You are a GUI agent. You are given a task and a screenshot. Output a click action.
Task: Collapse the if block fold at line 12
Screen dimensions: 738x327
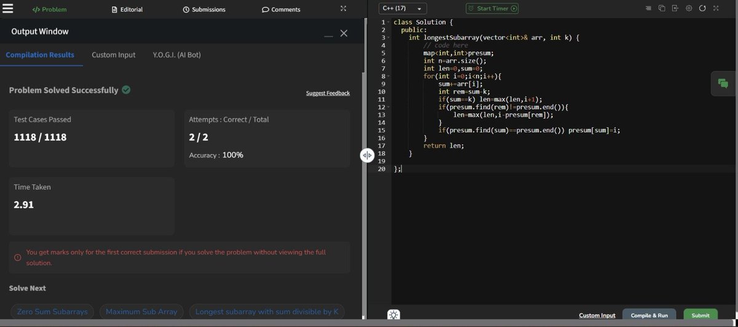[389, 107]
